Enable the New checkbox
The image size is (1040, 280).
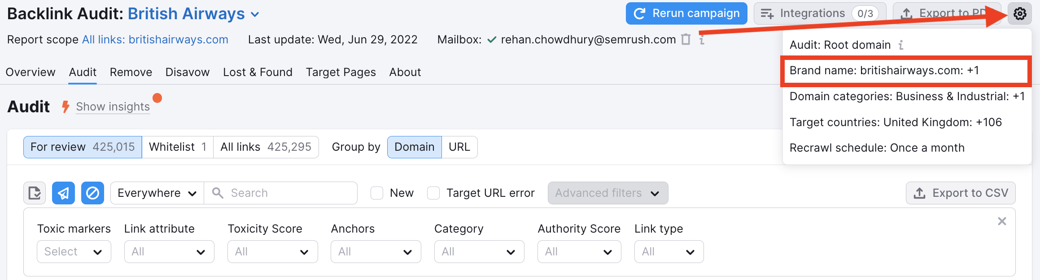tap(377, 193)
